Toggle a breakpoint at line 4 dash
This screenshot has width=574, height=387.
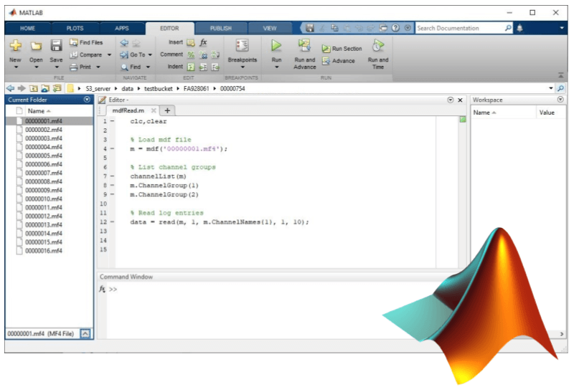coord(112,149)
